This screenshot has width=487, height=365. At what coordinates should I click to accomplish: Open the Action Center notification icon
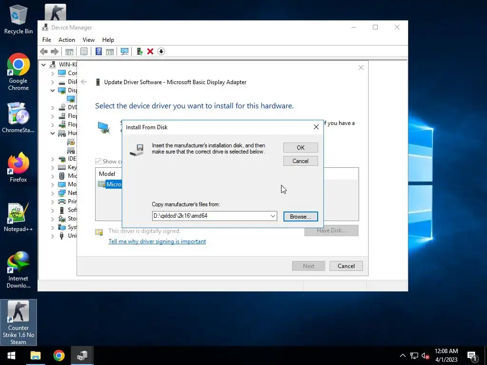pyautogui.click(x=472, y=355)
